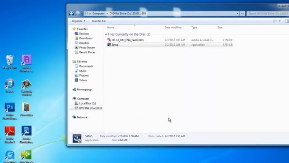Select the Adobe Photoshop Elements desktop shortcut
The height and width of the screenshot is (163, 289).
(26, 134)
